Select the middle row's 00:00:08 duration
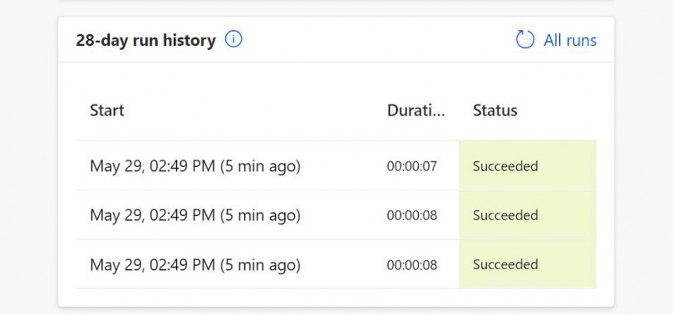Image resolution: width=673 pixels, height=315 pixels. [412, 215]
